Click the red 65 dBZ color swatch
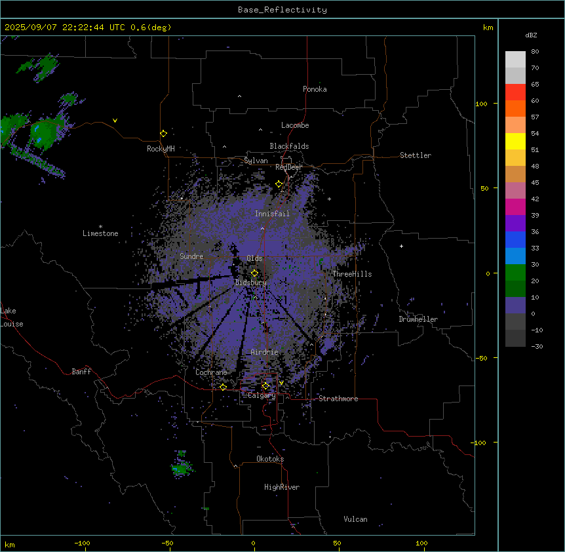This screenshot has width=565, height=552. point(515,92)
